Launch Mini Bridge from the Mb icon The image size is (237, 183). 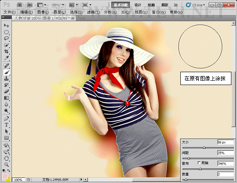(x=30, y=5)
